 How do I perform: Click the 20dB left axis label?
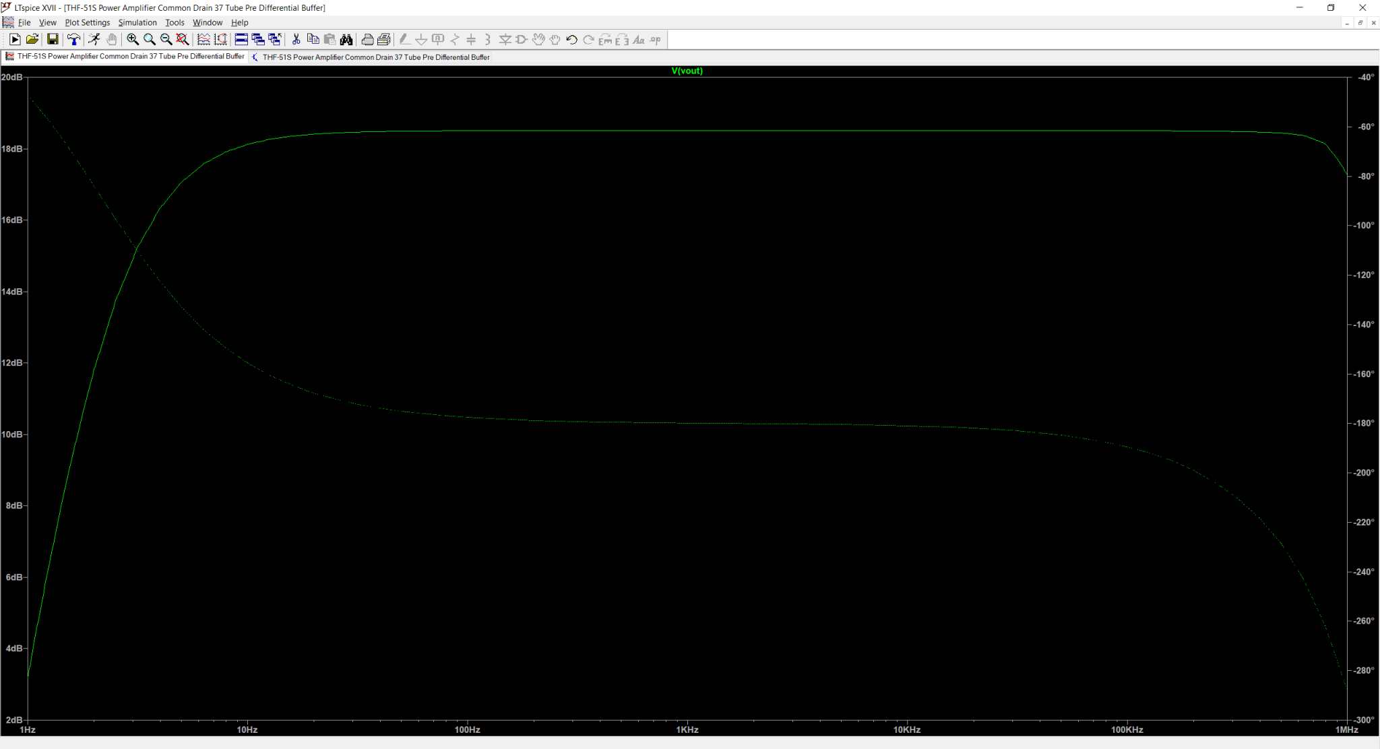12,77
